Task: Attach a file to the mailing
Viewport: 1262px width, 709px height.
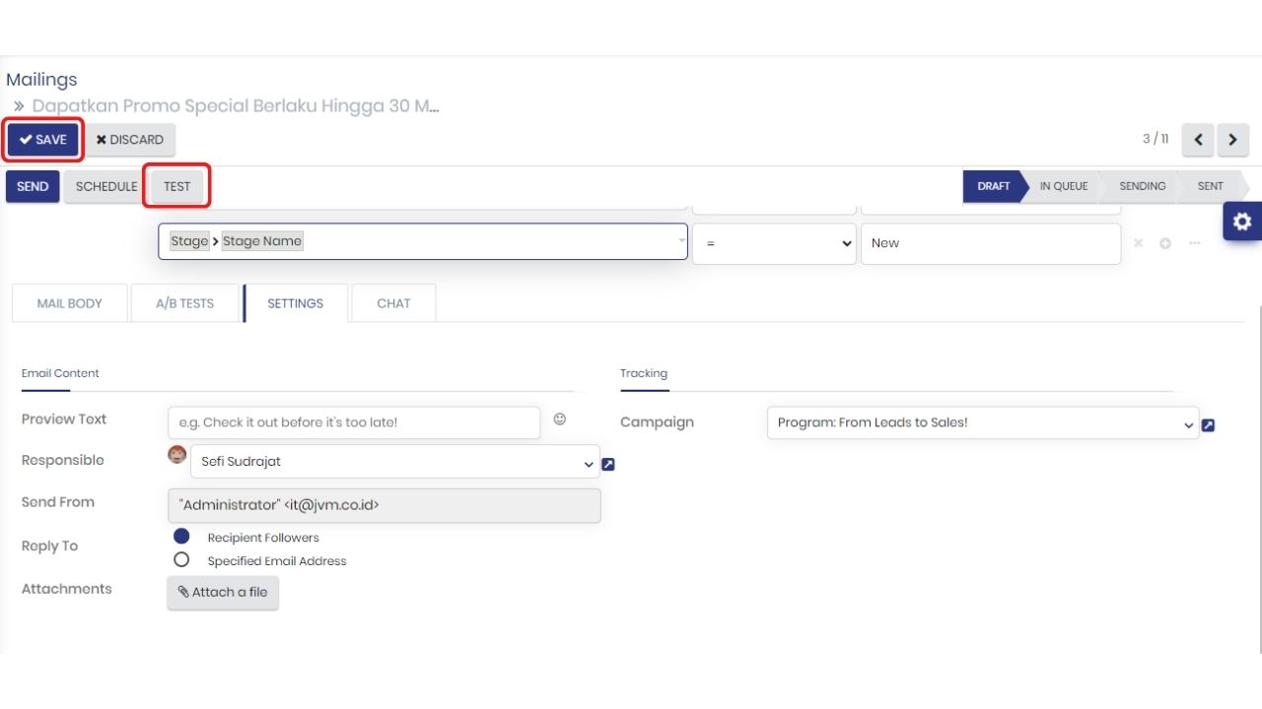Action: [223, 592]
